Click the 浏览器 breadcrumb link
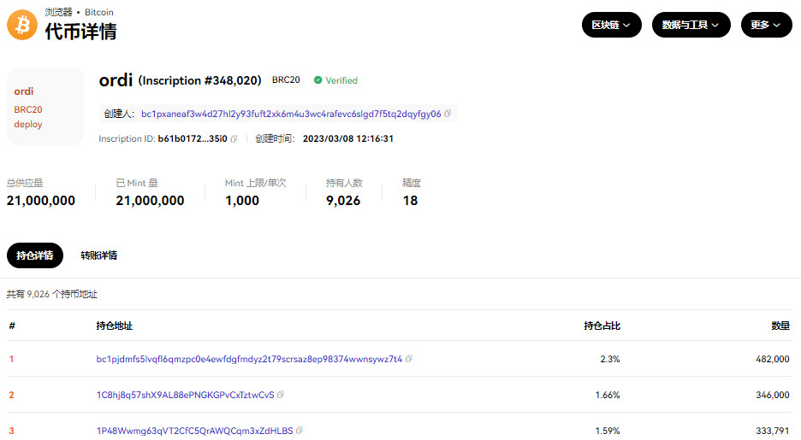Viewport: 801px width, 440px height. point(60,13)
